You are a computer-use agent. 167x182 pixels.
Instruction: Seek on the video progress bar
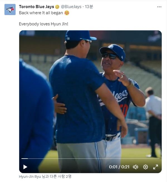coord(92,159)
